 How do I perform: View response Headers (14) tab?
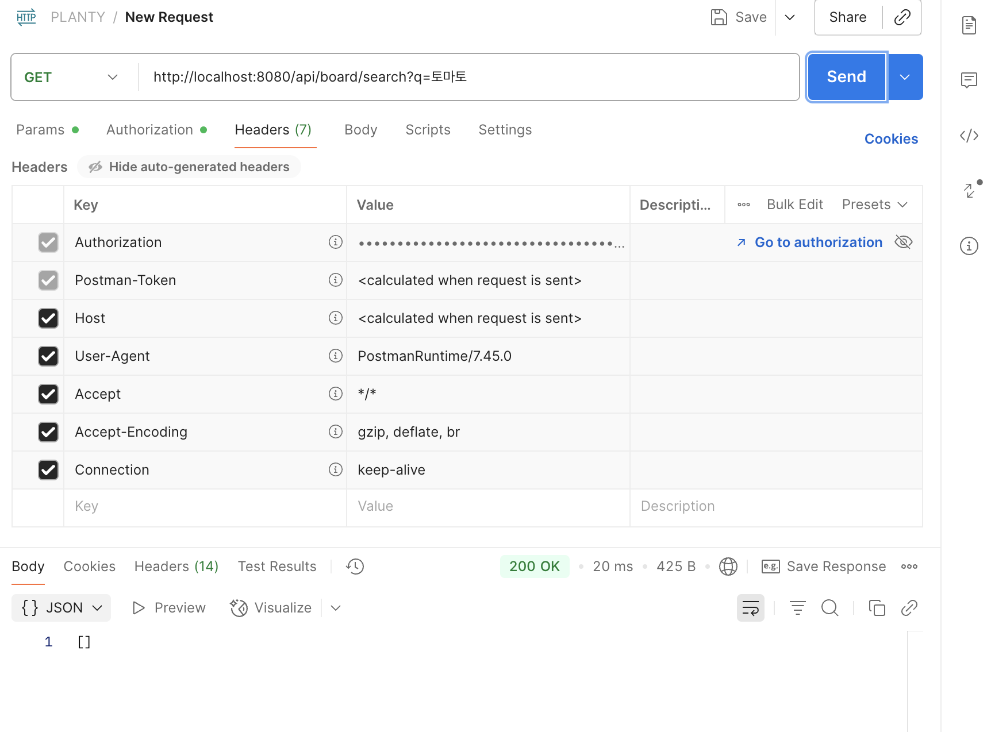[176, 567]
